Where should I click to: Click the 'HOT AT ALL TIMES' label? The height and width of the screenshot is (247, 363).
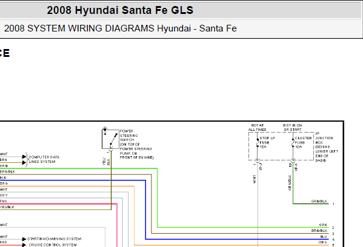pyautogui.click(x=257, y=127)
